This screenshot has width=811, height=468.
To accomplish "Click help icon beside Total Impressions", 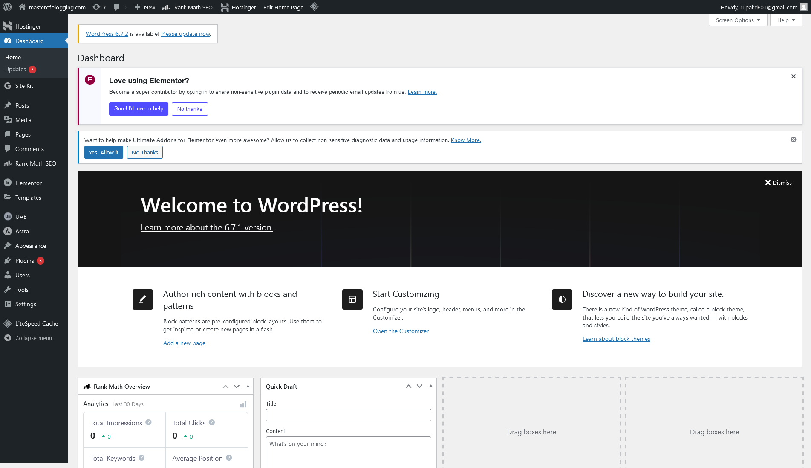I will pyautogui.click(x=148, y=422).
